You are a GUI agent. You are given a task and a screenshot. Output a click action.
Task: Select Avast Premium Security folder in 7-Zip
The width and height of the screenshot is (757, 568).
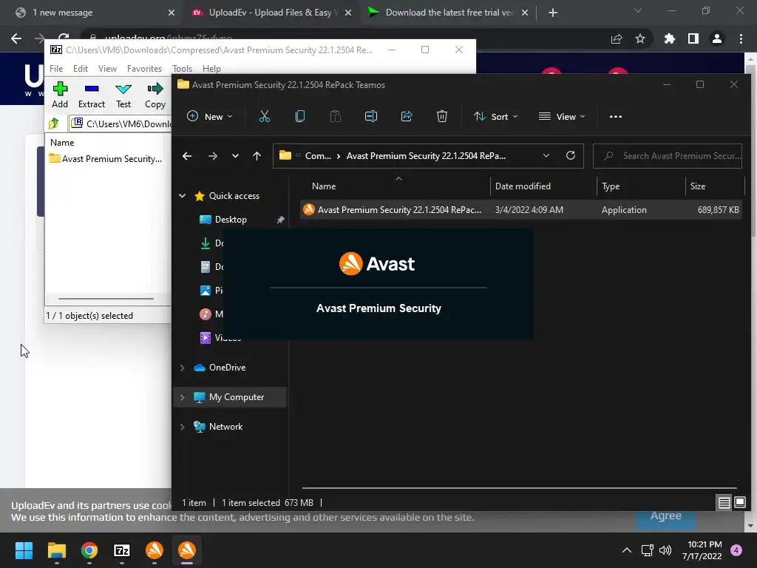coord(105,158)
